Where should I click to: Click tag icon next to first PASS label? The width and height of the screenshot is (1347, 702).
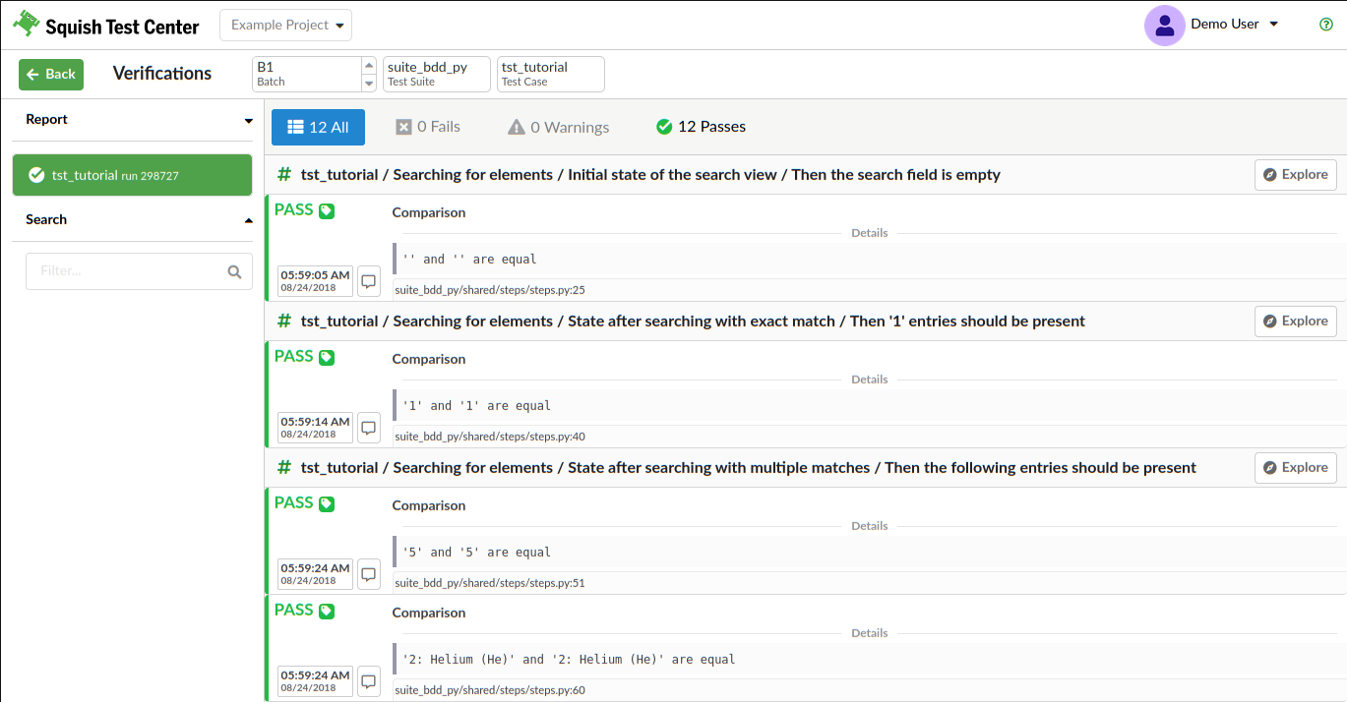(x=327, y=210)
